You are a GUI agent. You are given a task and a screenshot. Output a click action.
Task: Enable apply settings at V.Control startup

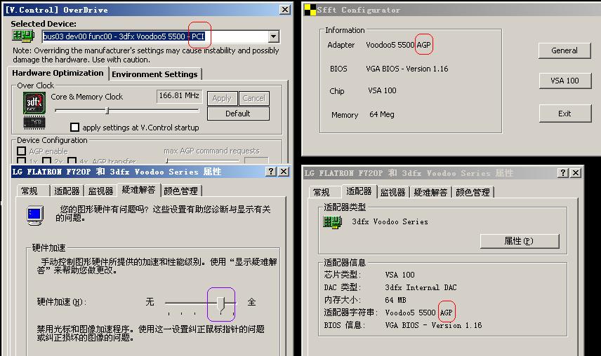(x=74, y=127)
